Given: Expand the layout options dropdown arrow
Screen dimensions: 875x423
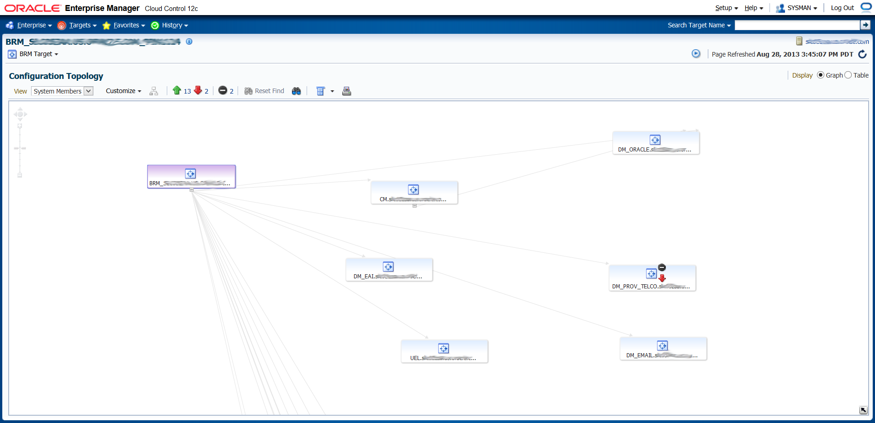Looking at the screenshot, I should click(x=332, y=91).
